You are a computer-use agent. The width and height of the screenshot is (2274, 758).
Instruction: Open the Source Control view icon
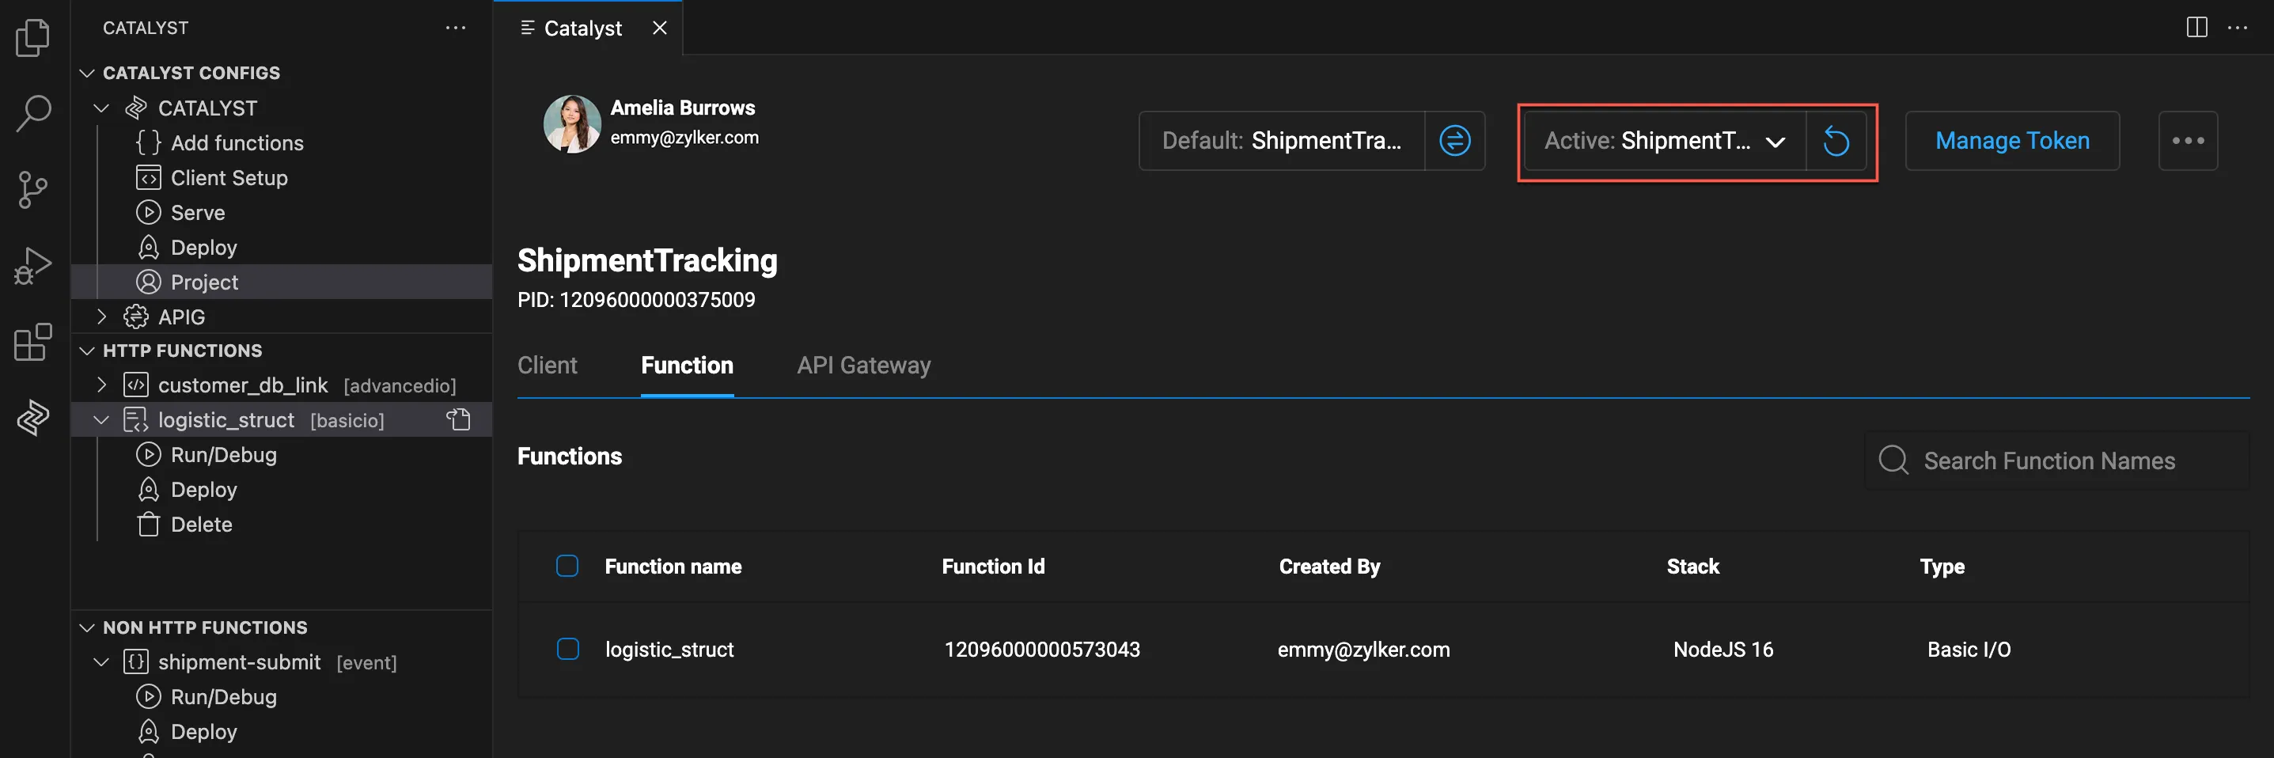33,190
